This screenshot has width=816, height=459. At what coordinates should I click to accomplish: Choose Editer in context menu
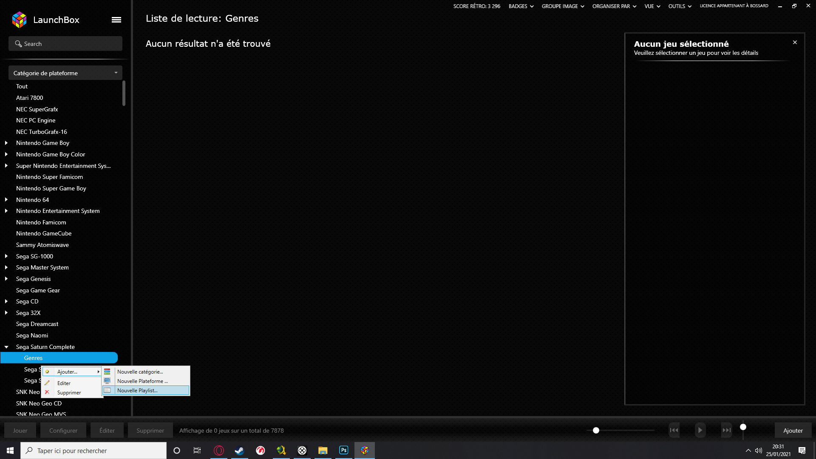(x=72, y=383)
